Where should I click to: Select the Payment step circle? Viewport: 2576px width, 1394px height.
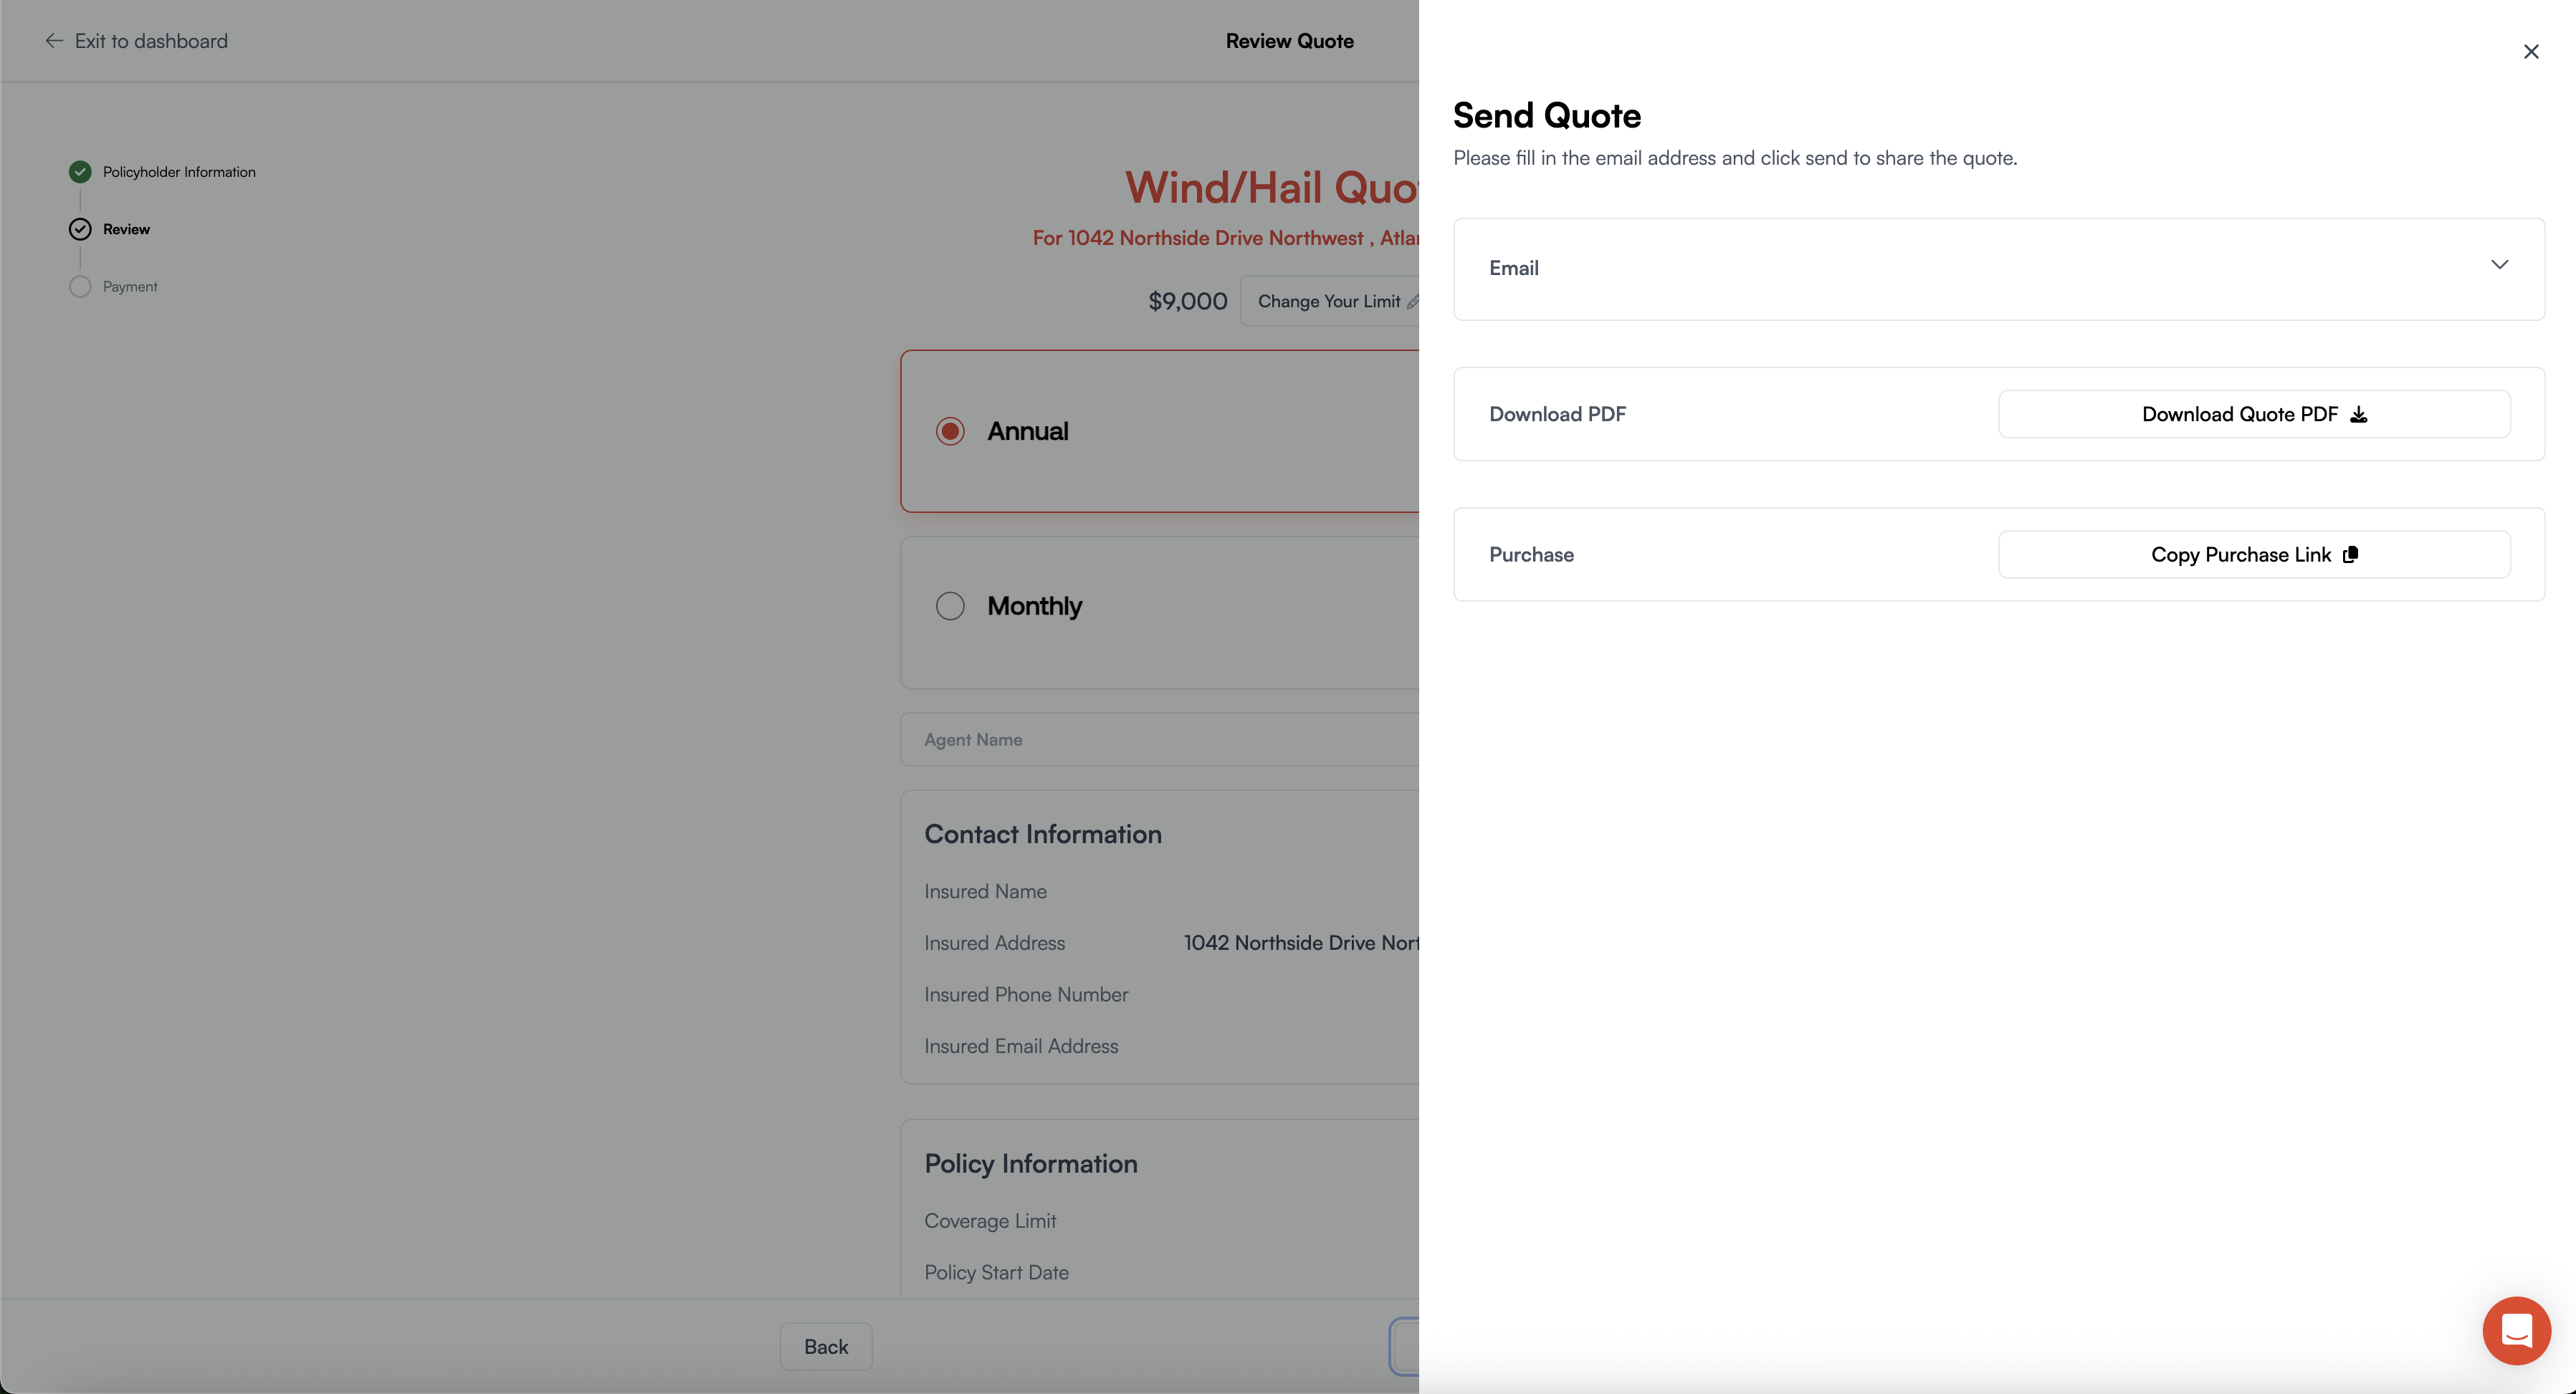click(80, 287)
